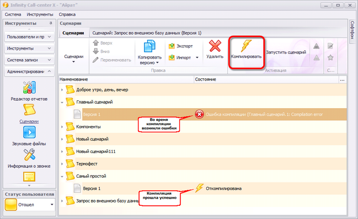Open the Сценарии scroll icon in sidebar
358x219 pixels.
click(29, 110)
